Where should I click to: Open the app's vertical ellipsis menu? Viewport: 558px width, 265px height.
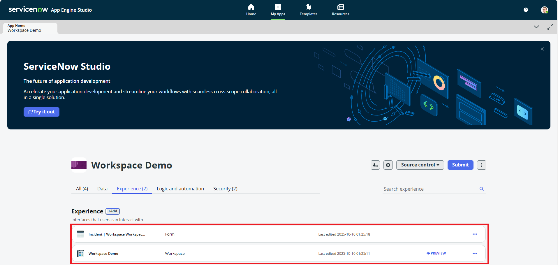[x=482, y=165]
